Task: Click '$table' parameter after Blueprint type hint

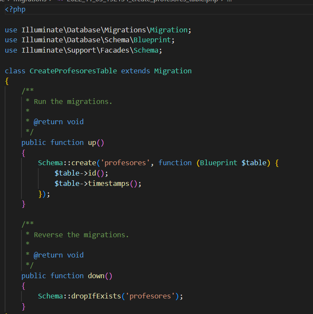Action: [x=254, y=163]
